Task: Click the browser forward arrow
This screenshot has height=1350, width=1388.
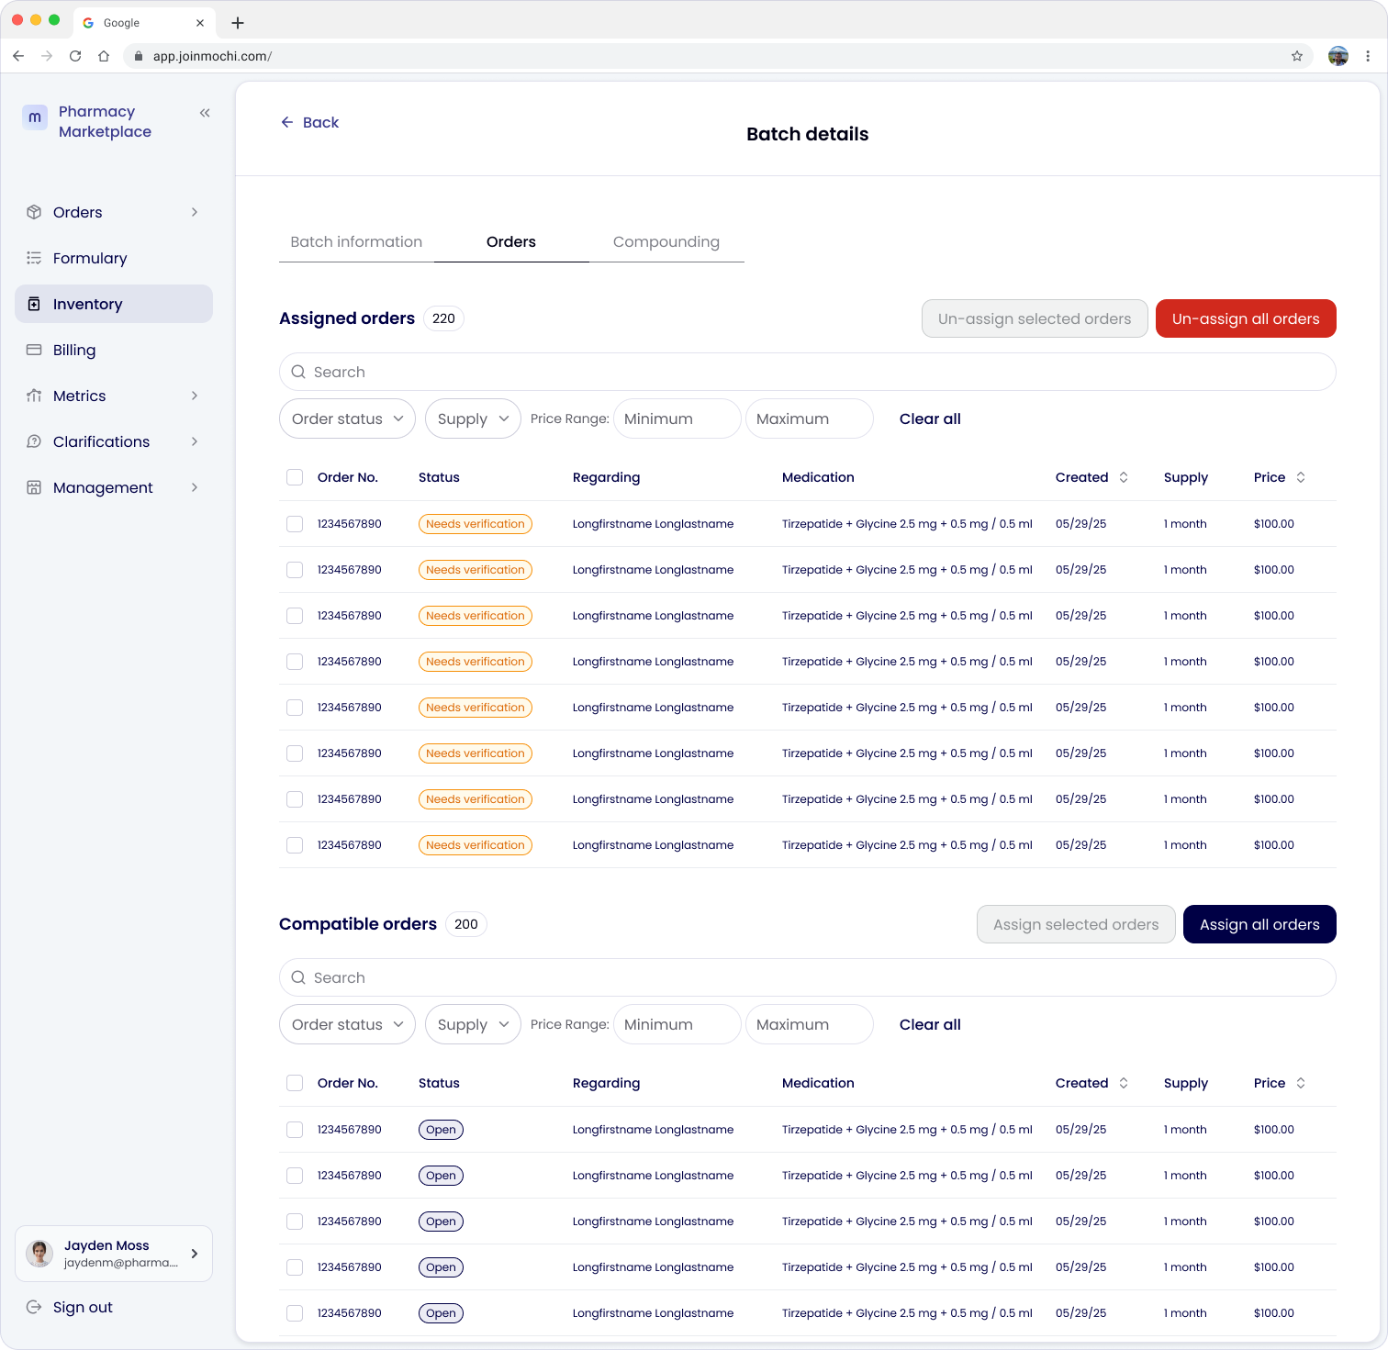Action: pyautogui.click(x=47, y=56)
